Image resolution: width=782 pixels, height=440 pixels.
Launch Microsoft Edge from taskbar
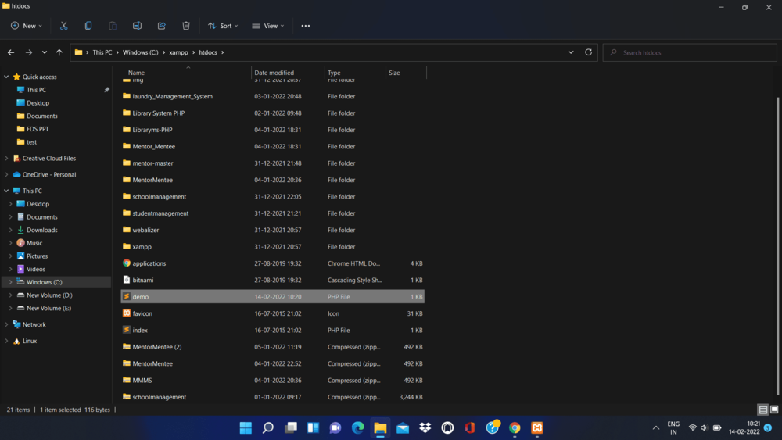358,428
